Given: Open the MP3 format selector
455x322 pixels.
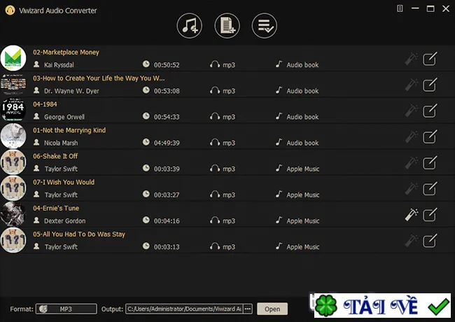Looking at the screenshot, I should click(x=66, y=309).
